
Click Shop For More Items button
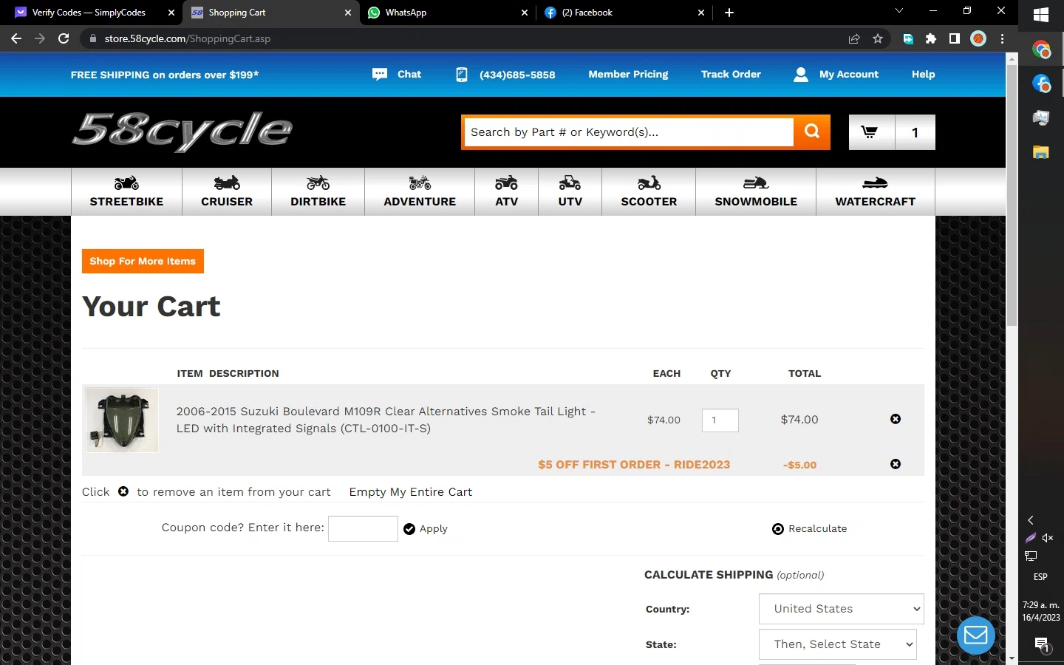[x=143, y=262]
